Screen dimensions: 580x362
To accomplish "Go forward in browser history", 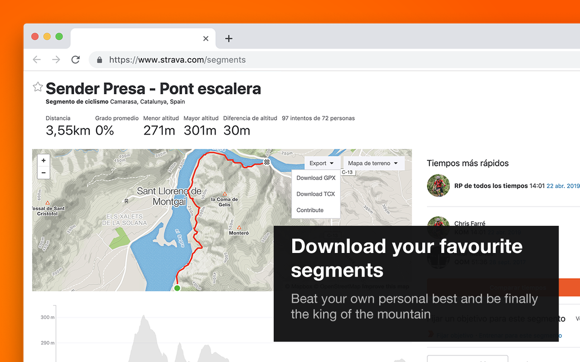I will (x=56, y=60).
